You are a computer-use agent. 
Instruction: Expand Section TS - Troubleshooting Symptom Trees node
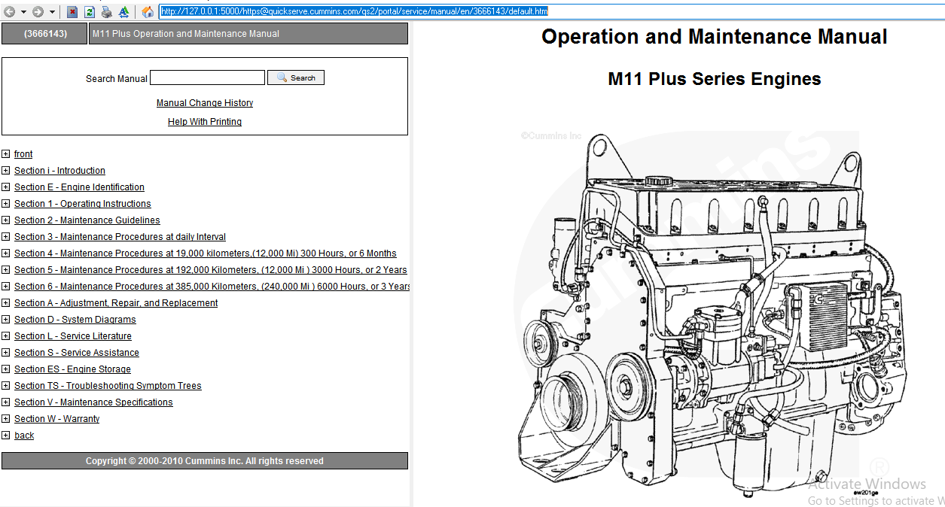[6, 386]
